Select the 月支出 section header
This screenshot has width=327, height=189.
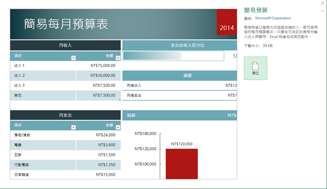[x=65, y=115]
